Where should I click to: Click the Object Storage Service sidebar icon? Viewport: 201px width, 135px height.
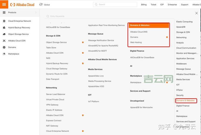click(4, 34)
